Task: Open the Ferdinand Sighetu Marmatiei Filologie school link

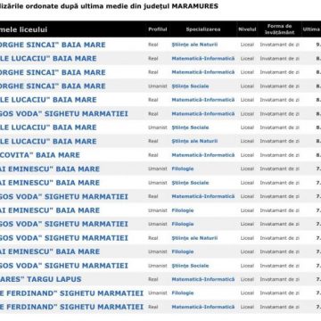Action: tap(71, 293)
